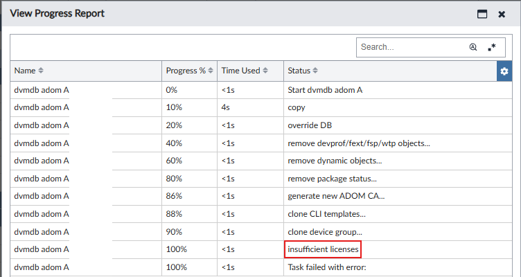Sort by Status column arrows
This screenshot has width=521, height=277.
(315, 71)
